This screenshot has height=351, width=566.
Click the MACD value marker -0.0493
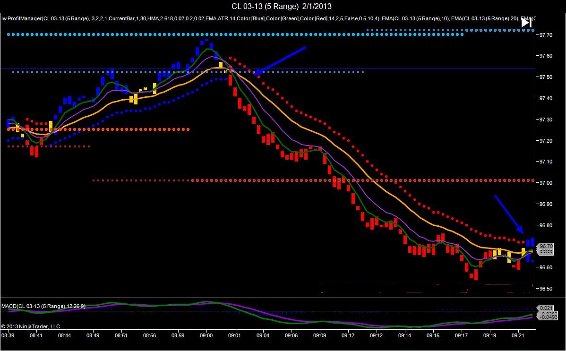[x=547, y=317]
